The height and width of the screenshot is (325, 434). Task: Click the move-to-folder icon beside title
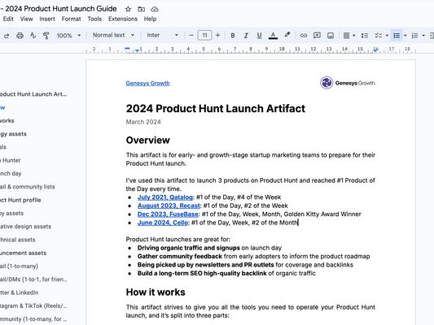coord(142,9)
